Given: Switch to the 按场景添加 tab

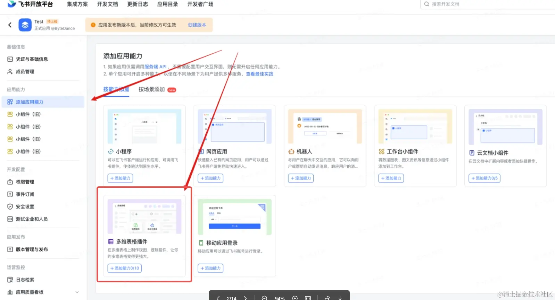Looking at the screenshot, I should point(151,89).
